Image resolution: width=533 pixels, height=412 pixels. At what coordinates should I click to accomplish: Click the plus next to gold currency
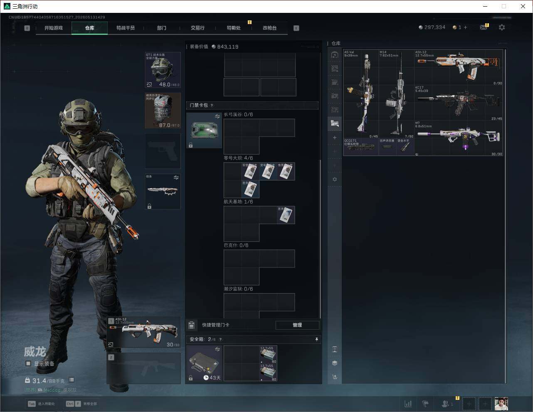click(x=465, y=27)
